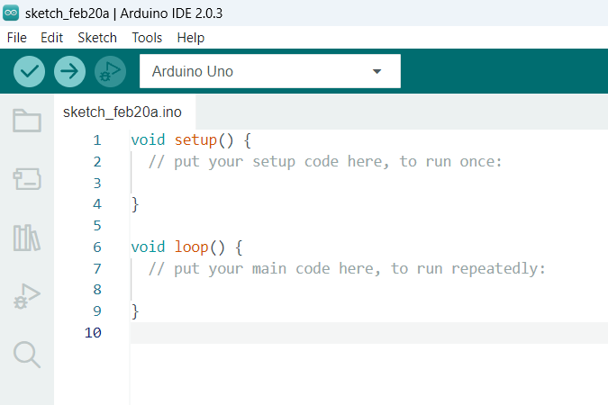608x405 pixels.
Task: Open the File menu
Action: point(17,38)
